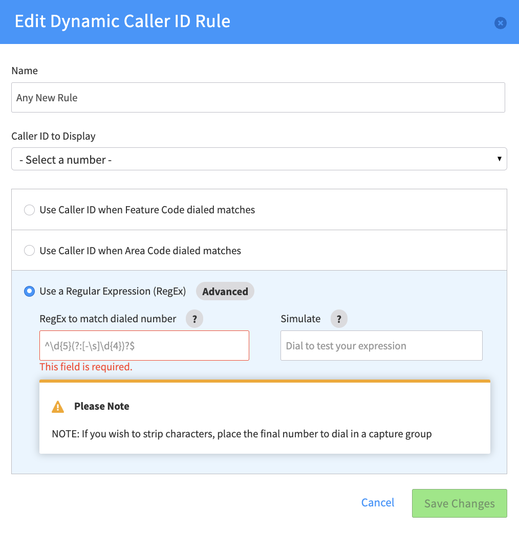Focus the Simulate dial test field
The height and width of the screenshot is (533, 519).
381,345
